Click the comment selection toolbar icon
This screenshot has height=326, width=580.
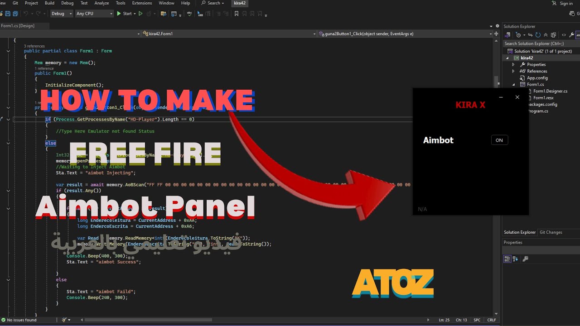[x=218, y=14]
